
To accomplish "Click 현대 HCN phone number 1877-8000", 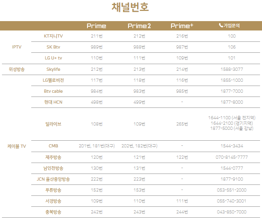I will point(232,102).
